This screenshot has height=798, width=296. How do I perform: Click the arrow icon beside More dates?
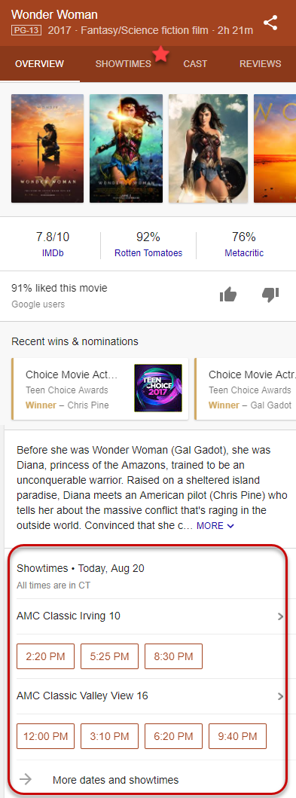pos(25,779)
